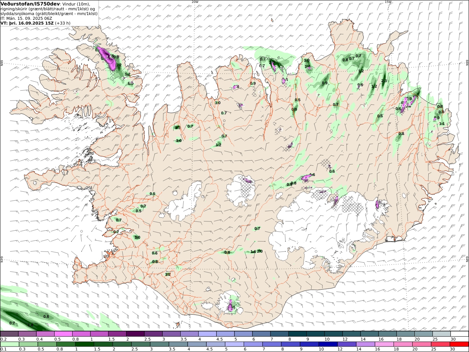Select the lavender 4–4.5 swatch in top row
The width and height of the screenshot is (469, 352).
207,334
